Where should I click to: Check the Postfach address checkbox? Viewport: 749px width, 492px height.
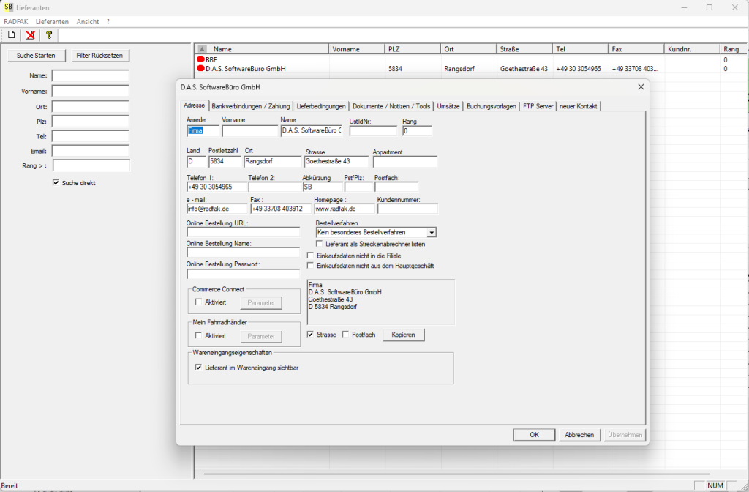coord(346,335)
